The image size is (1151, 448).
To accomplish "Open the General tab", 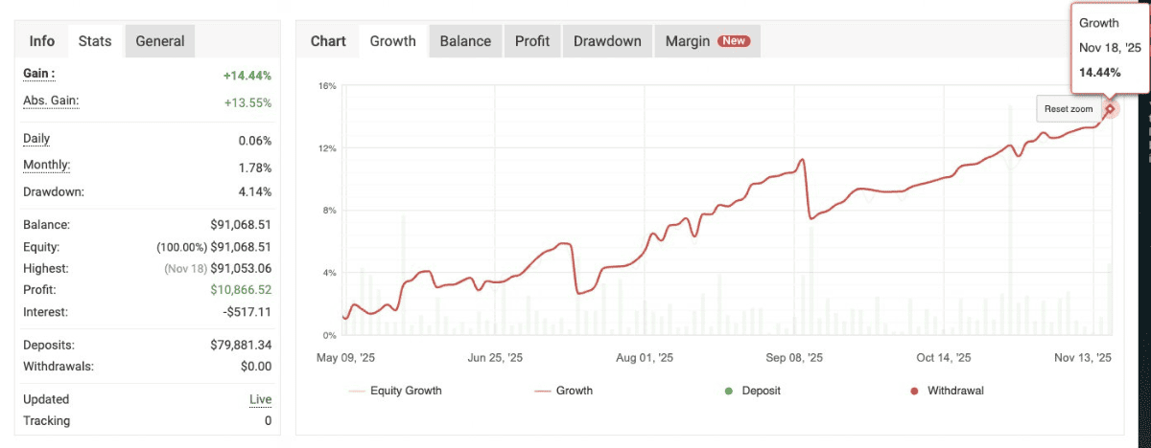I will 160,41.
